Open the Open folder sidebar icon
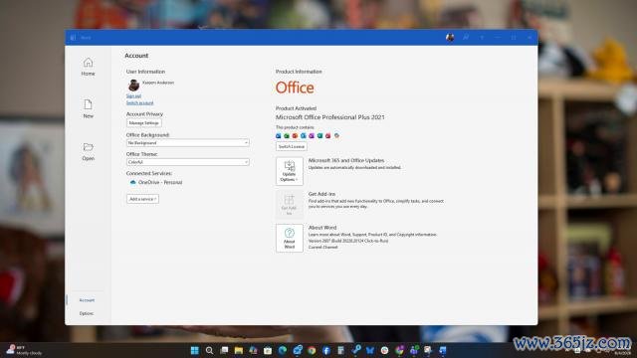Screen dimensions: 637x358 point(88,151)
